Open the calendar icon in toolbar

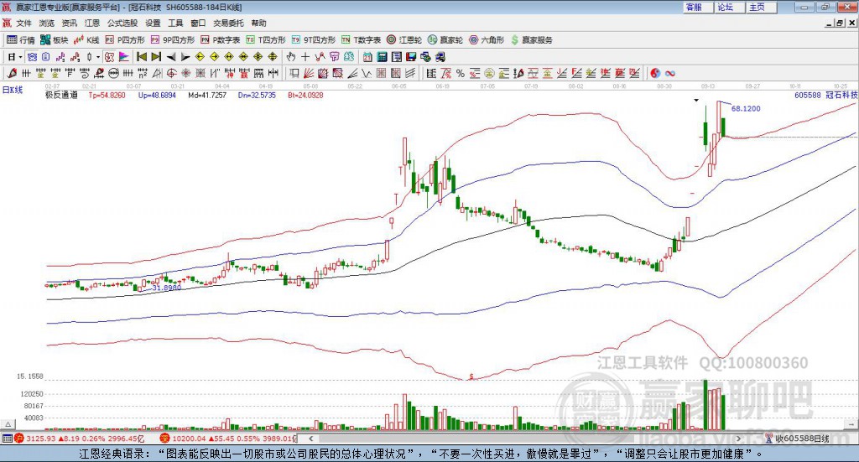coord(367,57)
